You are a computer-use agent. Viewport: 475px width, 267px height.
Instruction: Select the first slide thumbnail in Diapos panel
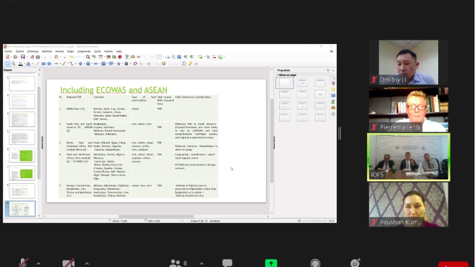(x=22, y=83)
